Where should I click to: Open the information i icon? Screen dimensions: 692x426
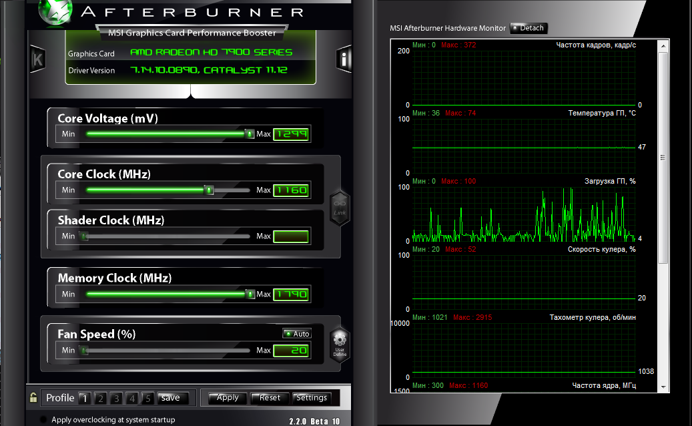tap(344, 59)
